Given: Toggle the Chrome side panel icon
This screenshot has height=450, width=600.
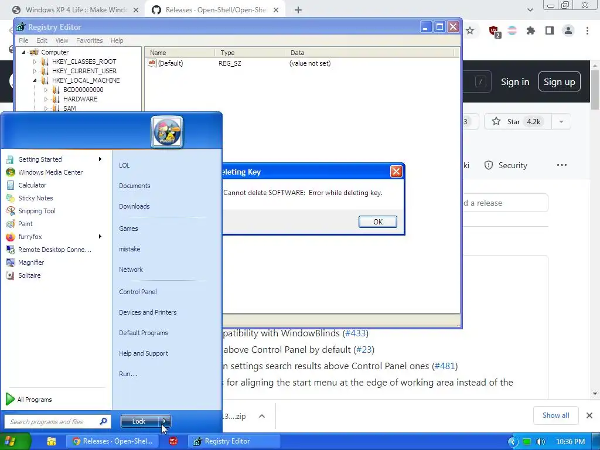Looking at the screenshot, I should [x=550, y=30].
